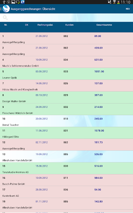Create a new invoice with NEU
Viewport: 133px width, 213px height.
pyautogui.click(x=128, y=9)
